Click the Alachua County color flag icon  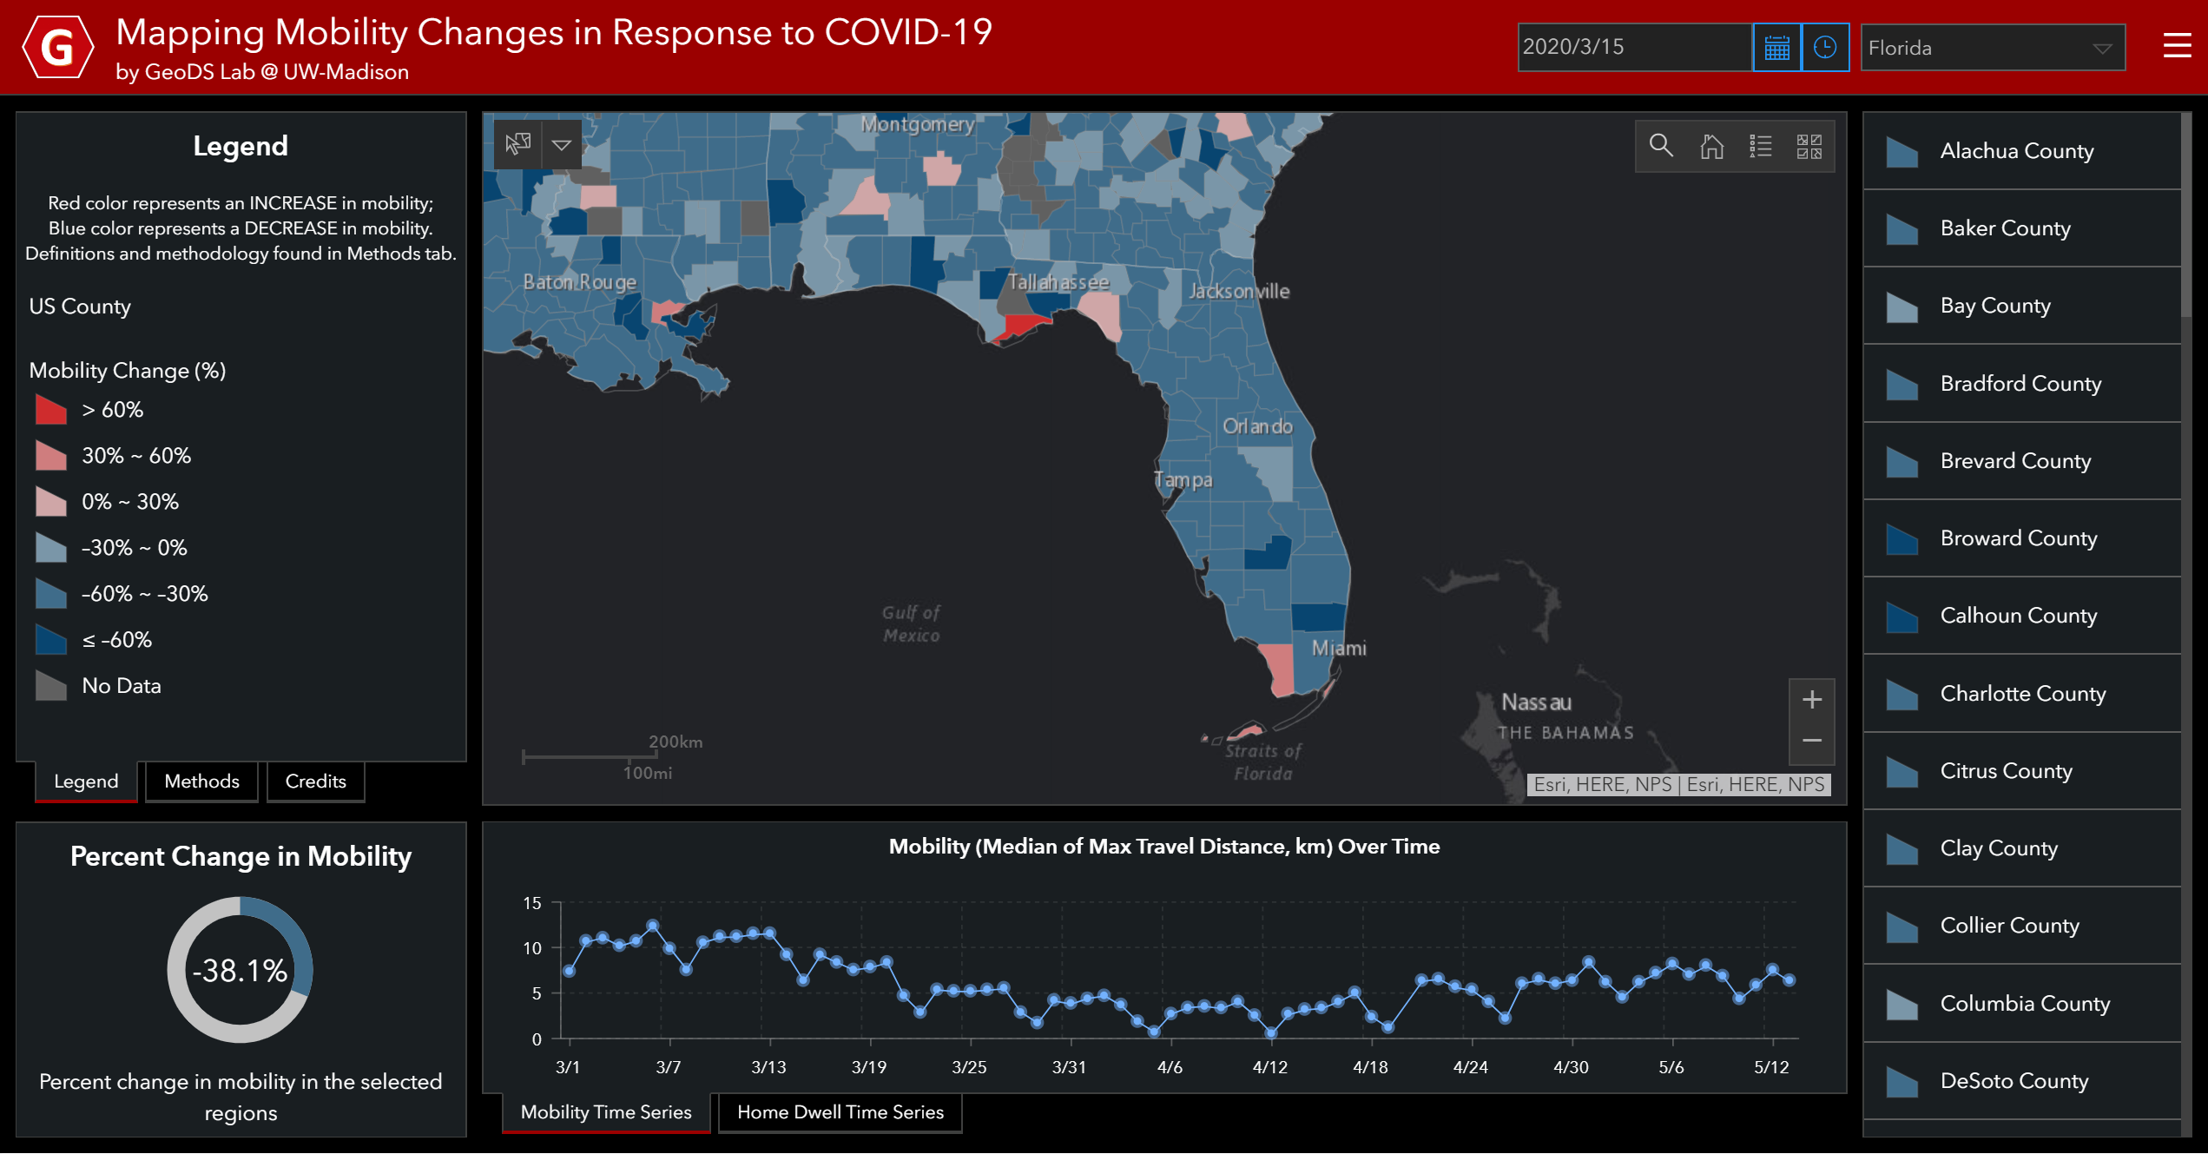pos(1902,151)
